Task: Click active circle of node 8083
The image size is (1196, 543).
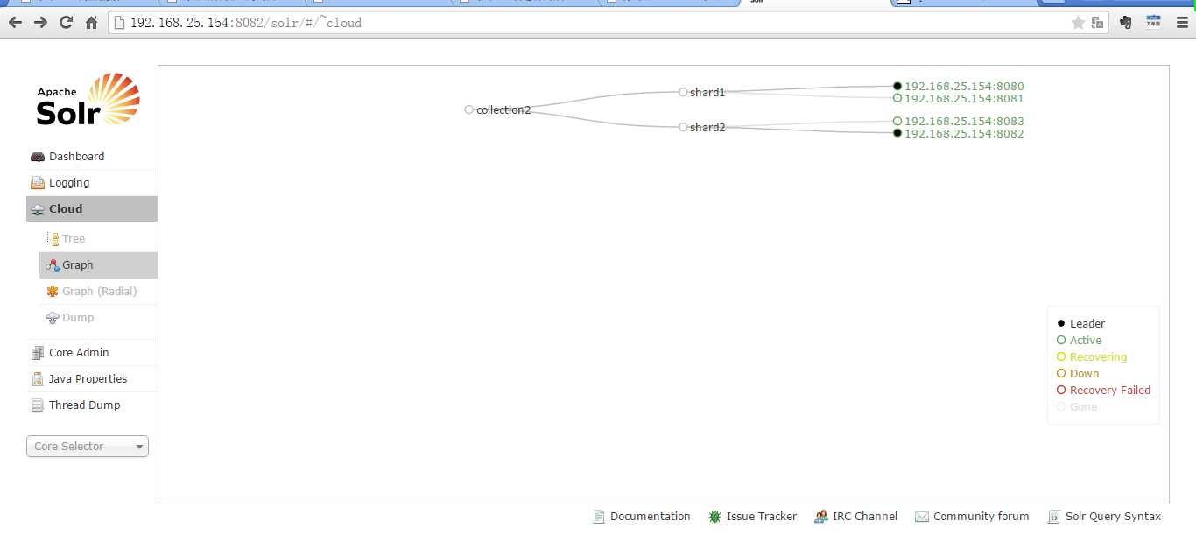Action: pos(897,121)
